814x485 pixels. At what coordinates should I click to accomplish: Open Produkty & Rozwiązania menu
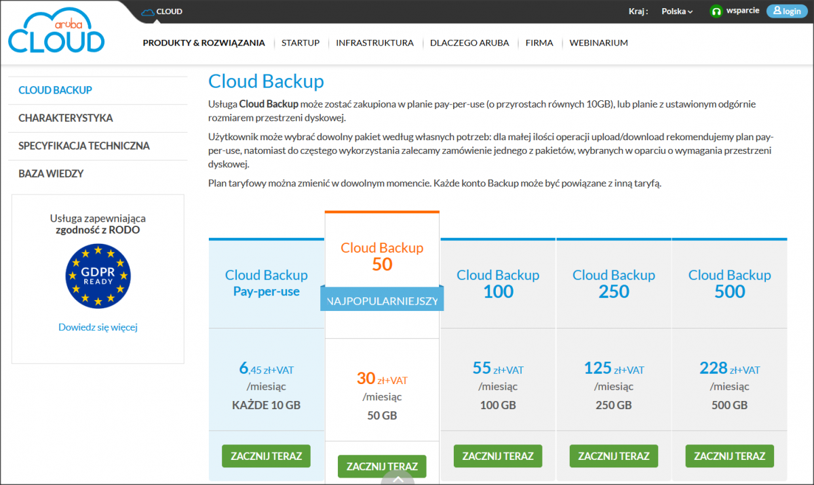[203, 43]
